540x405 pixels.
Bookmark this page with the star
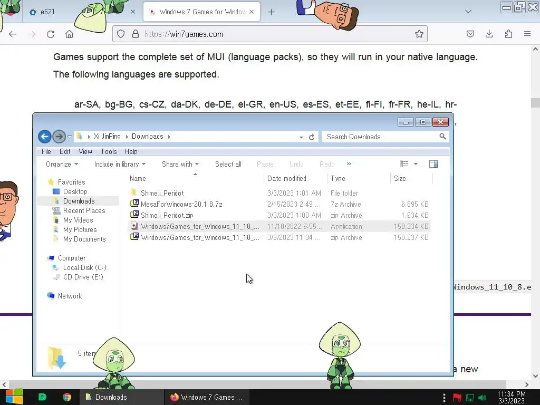[419, 34]
